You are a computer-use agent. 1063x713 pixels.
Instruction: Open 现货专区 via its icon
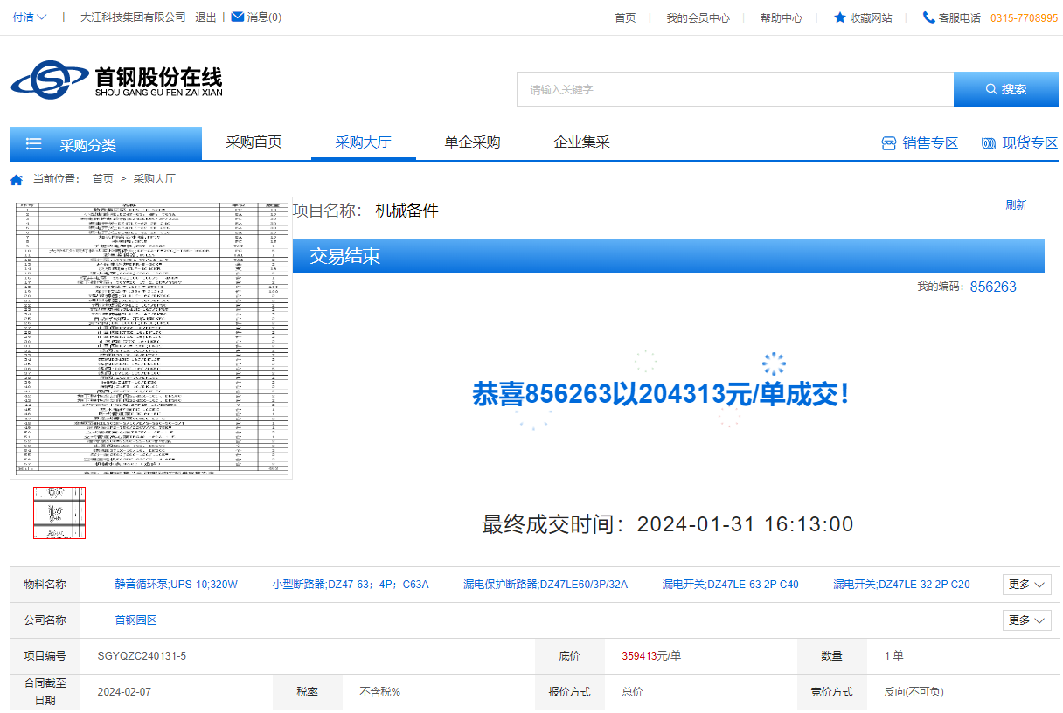tap(989, 143)
